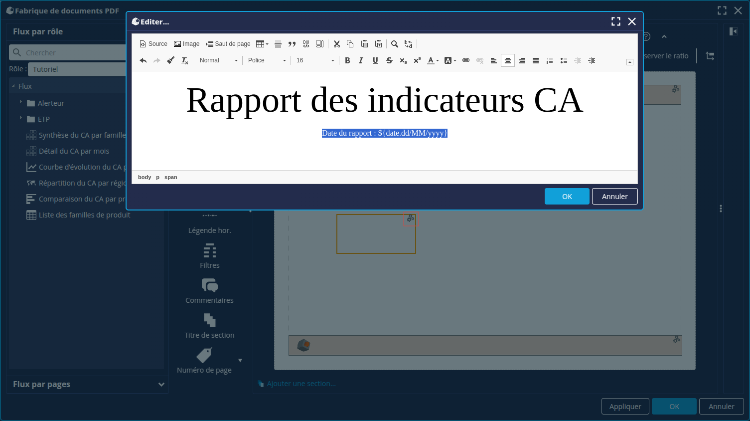Image resolution: width=750 pixels, height=421 pixels.
Task: Confirm the editor with OK button
Action: click(567, 197)
